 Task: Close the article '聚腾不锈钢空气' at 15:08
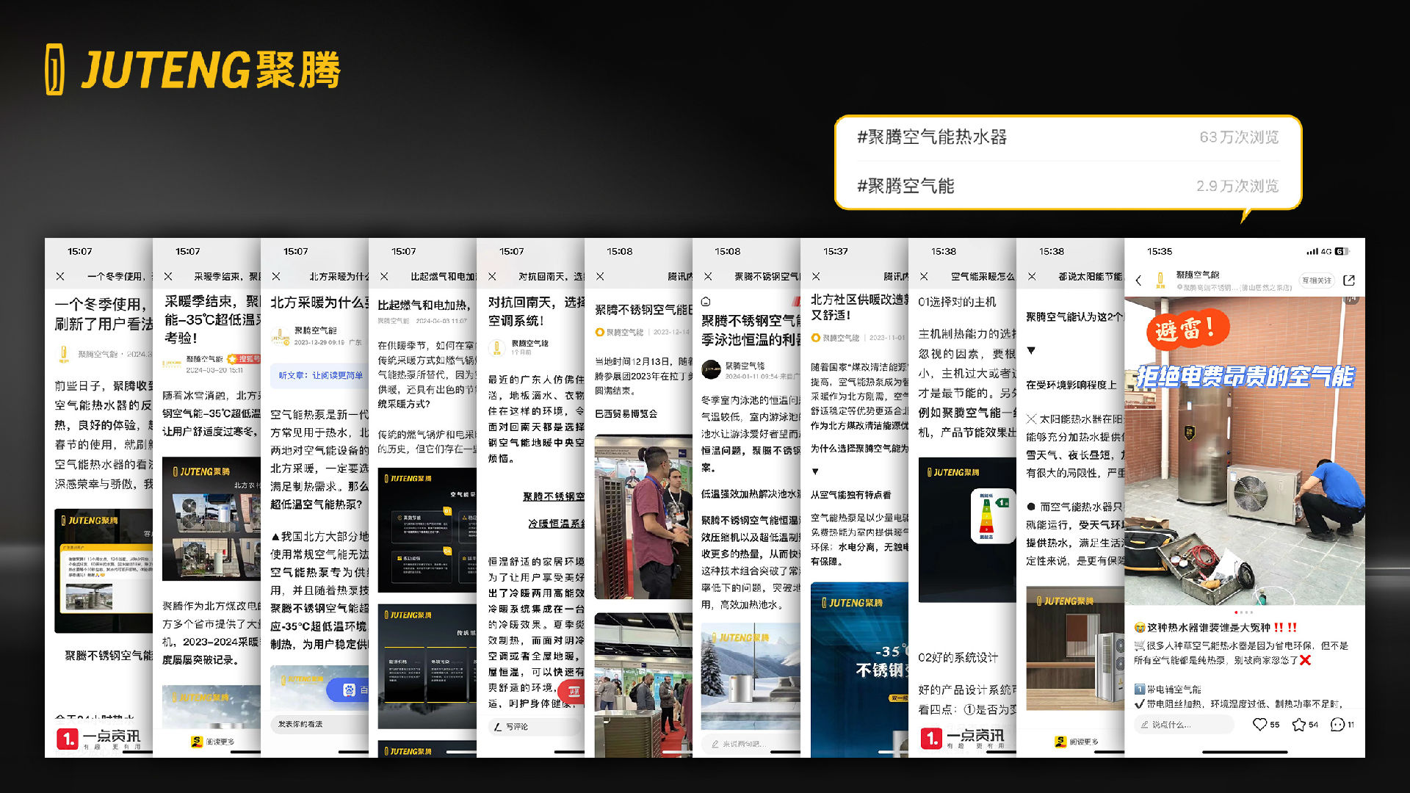[x=708, y=277]
